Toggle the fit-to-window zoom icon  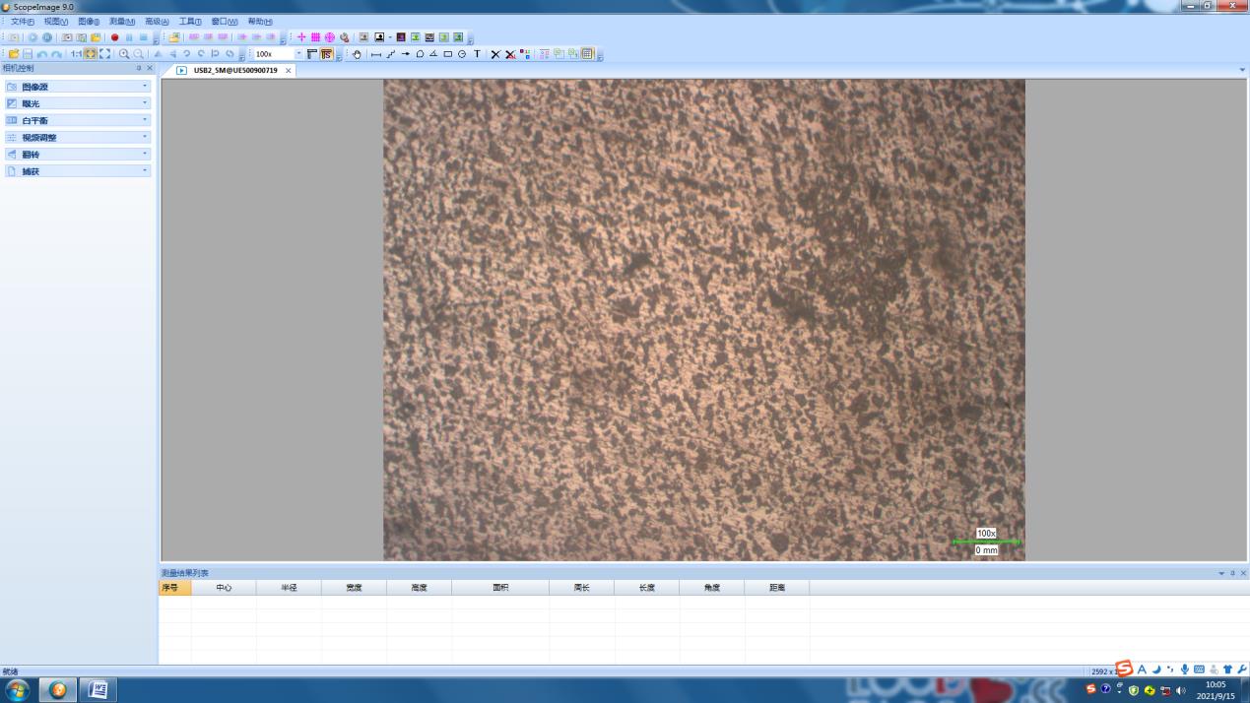coord(91,54)
